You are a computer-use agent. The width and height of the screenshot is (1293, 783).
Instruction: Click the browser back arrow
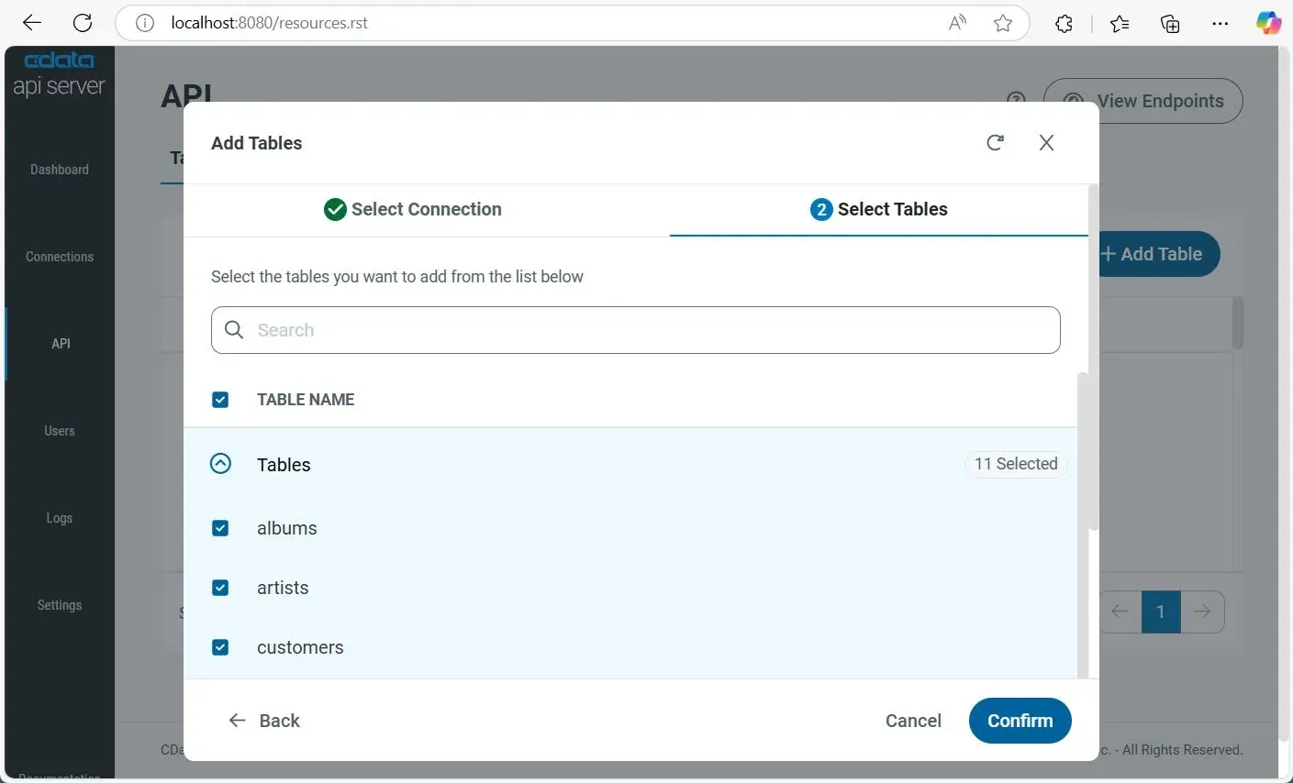pos(32,23)
